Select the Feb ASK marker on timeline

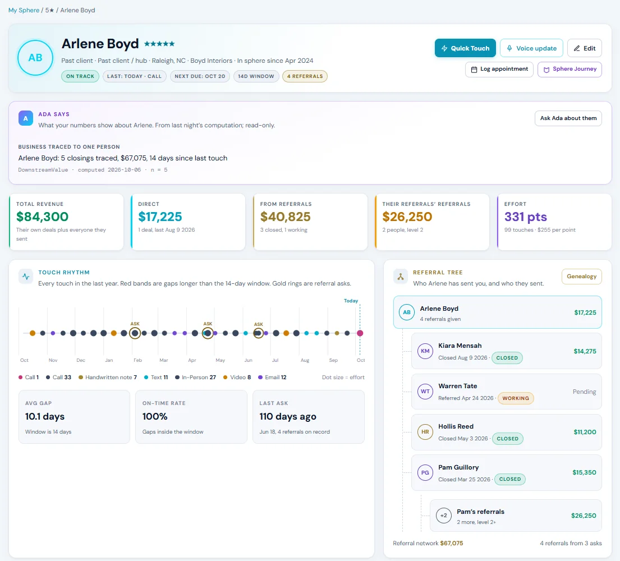click(x=135, y=333)
